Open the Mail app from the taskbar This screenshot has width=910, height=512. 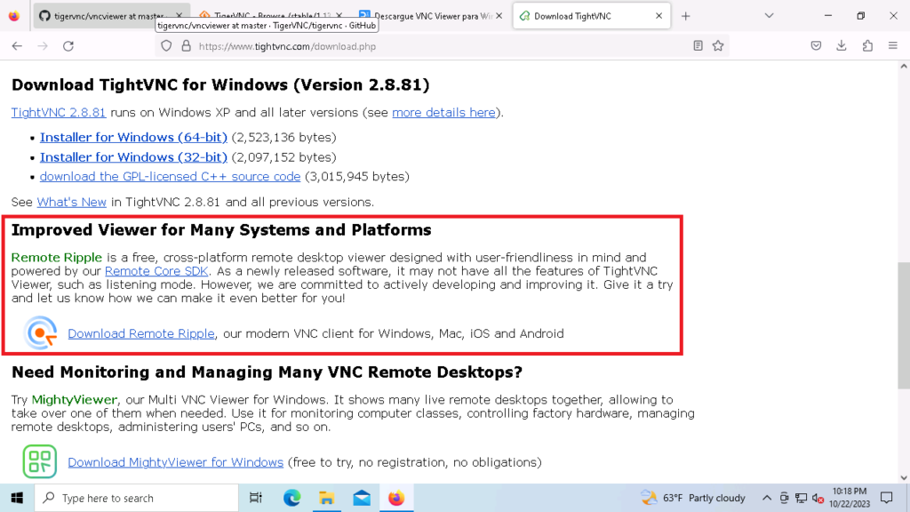pyautogui.click(x=362, y=498)
